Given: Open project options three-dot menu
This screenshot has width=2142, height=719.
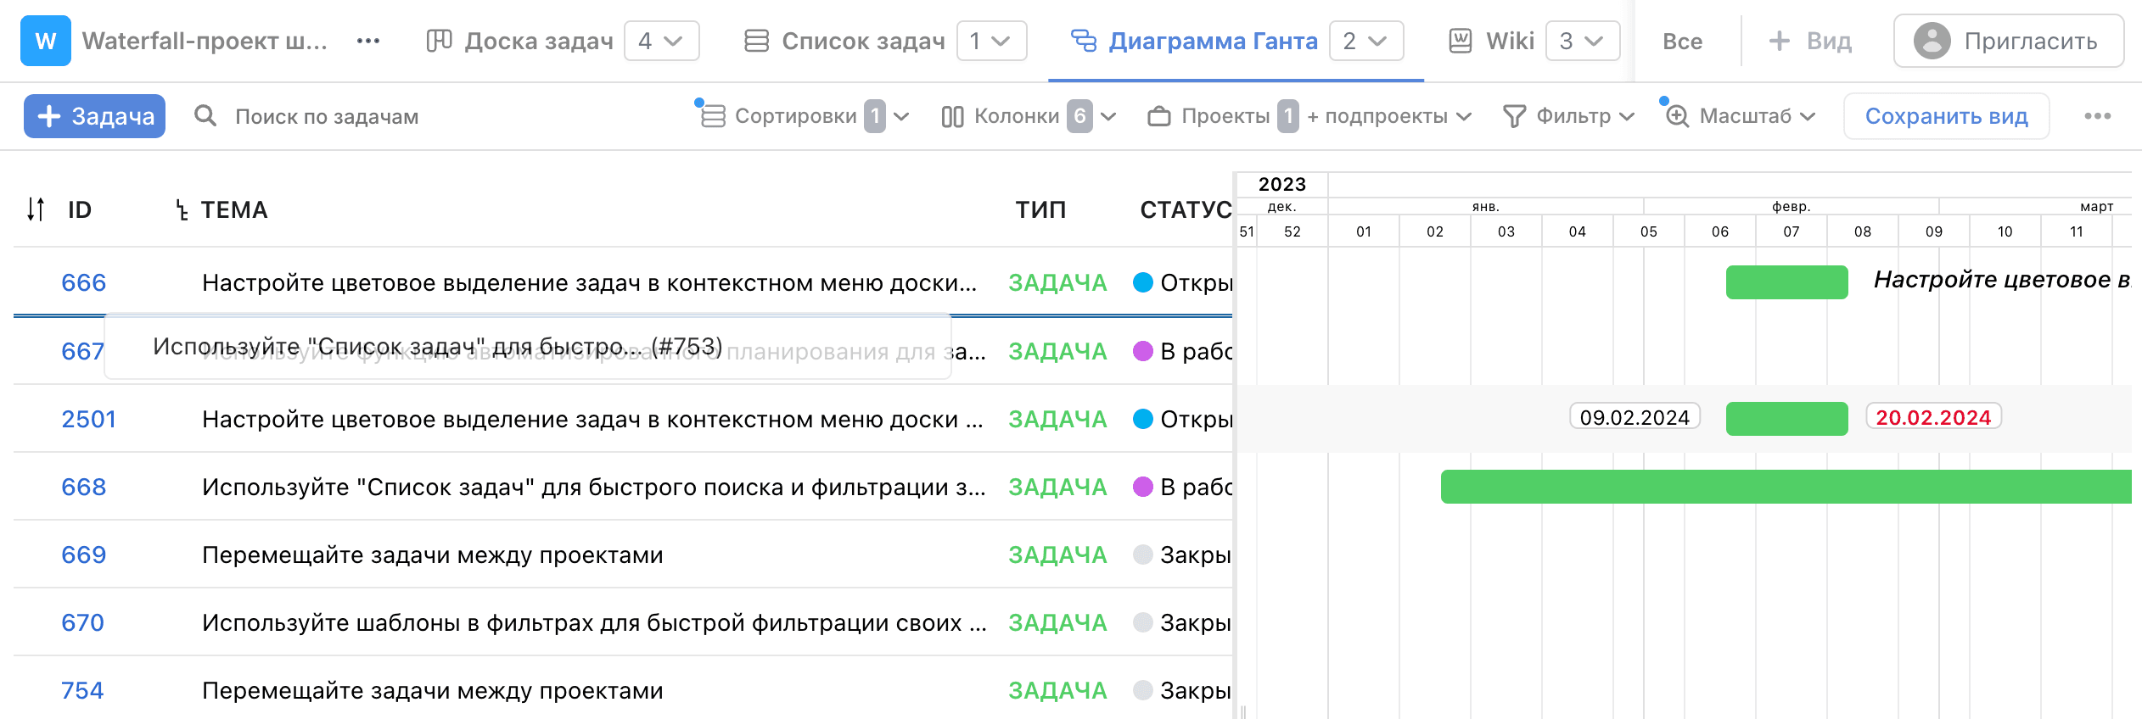Looking at the screenshot, I should point(368,41).
